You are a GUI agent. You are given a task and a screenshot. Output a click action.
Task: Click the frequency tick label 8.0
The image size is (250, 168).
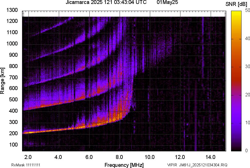(x=119, y=157)
